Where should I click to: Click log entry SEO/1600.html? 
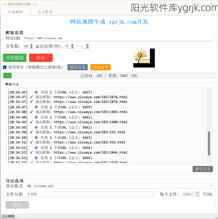[x=68, y=122]
